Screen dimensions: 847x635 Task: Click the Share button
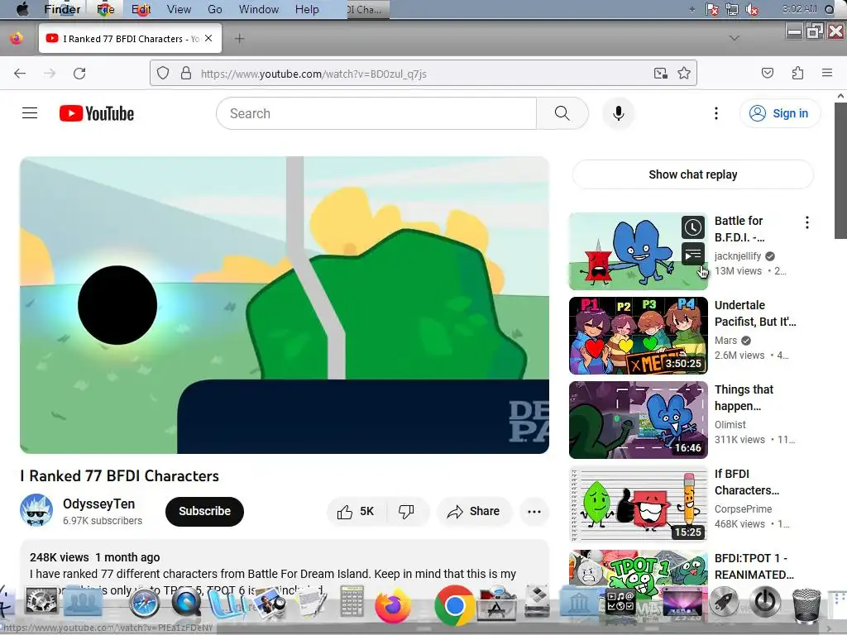(x=474, y=511)
